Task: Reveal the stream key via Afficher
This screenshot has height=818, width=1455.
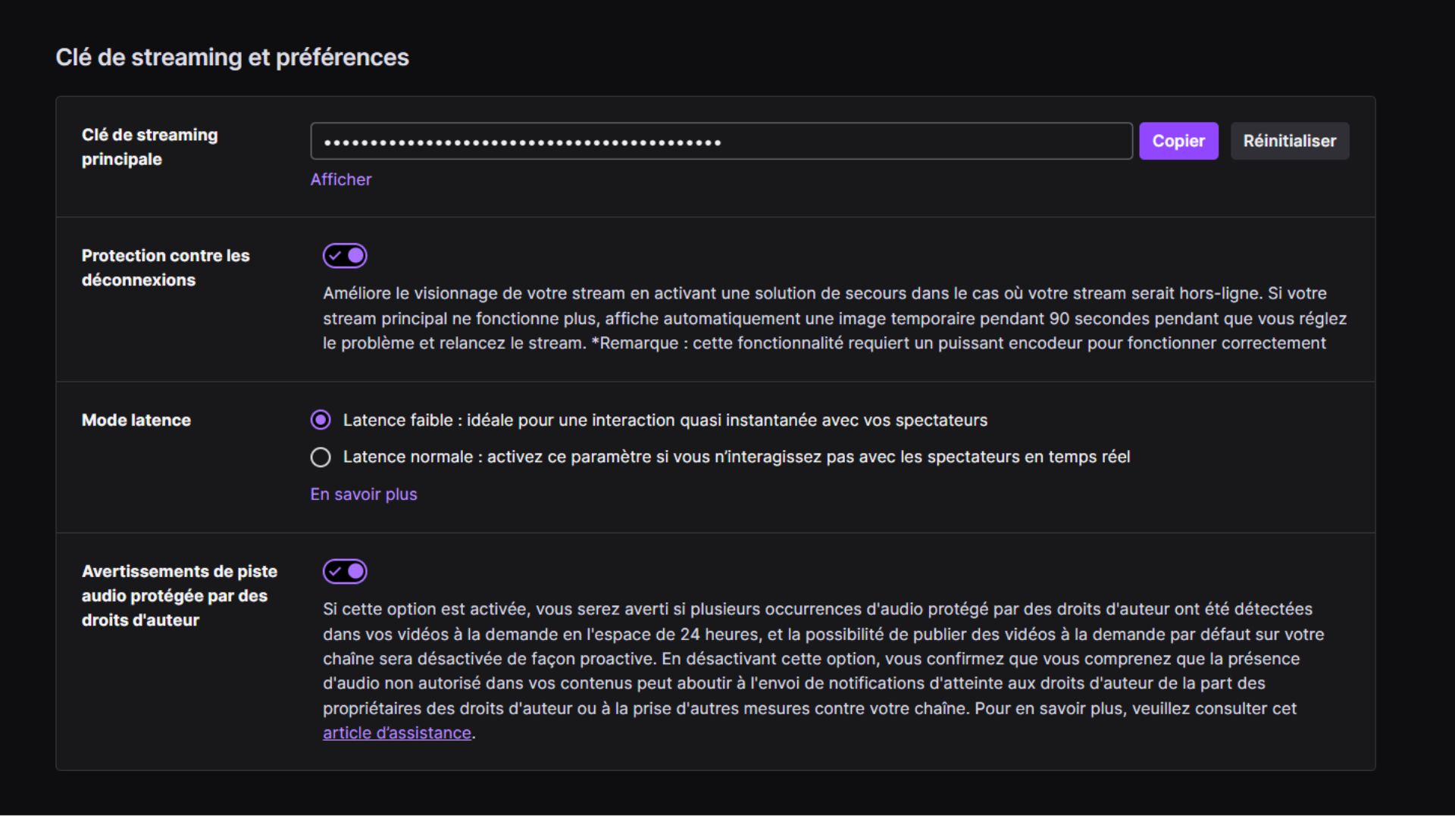Action: click(x=340, y=180)
